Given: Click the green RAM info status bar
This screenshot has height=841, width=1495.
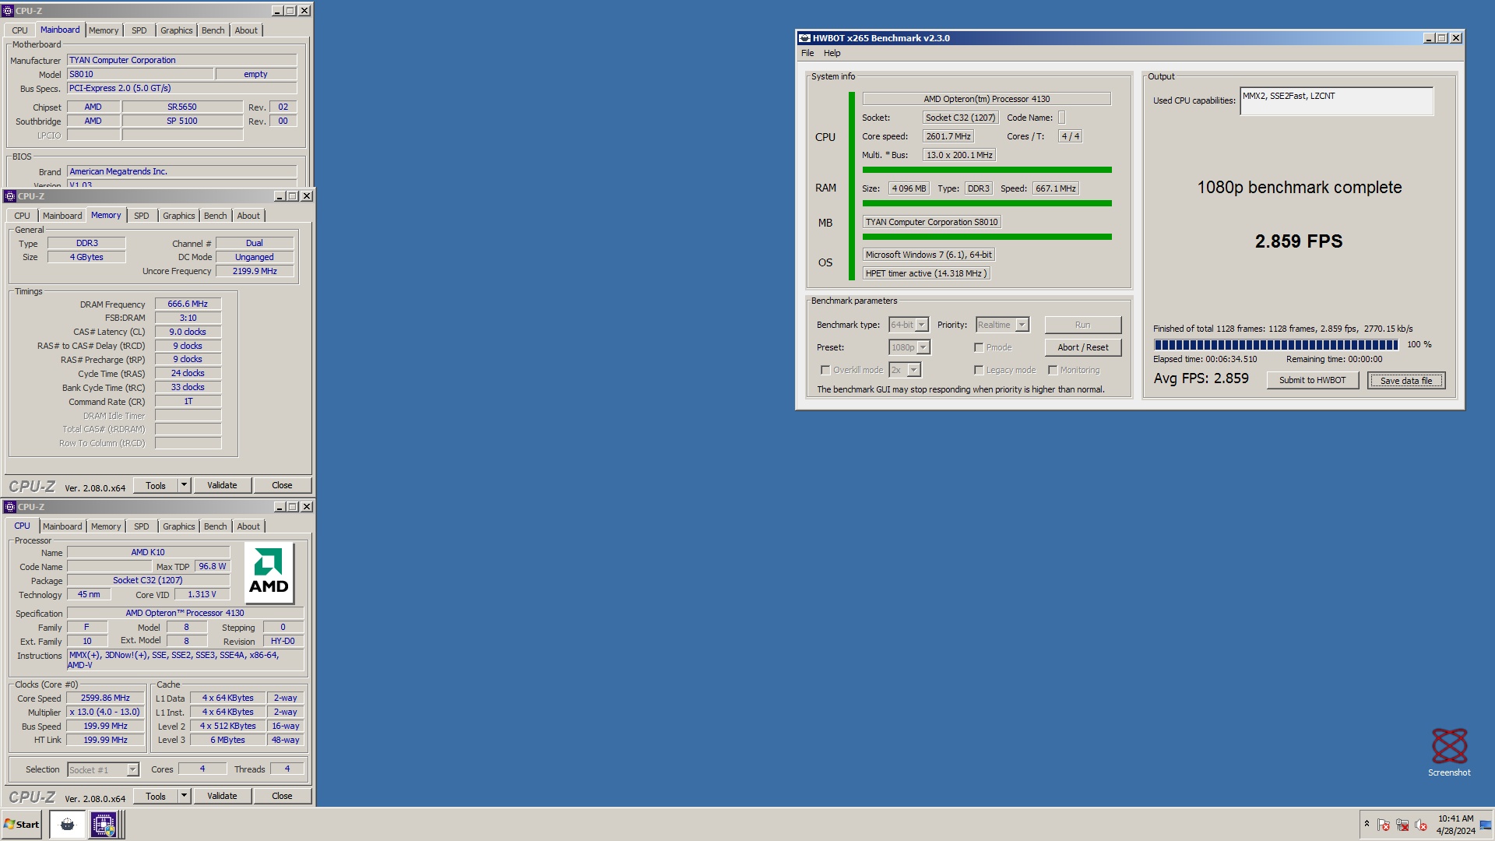Looking at the screenshot, I should [x=987, y=203].
